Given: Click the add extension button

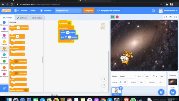Looking at the screenshot, I should pyautogui.click(x=4, y=88).
